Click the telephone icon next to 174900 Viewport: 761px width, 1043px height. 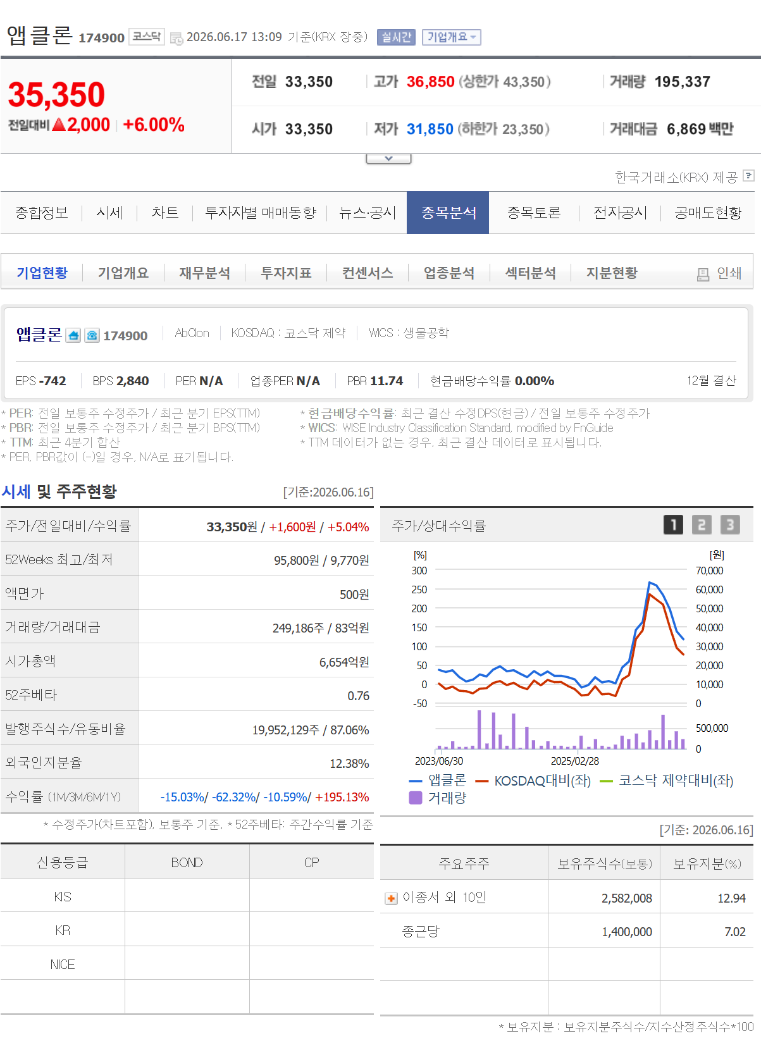[92, 335]
